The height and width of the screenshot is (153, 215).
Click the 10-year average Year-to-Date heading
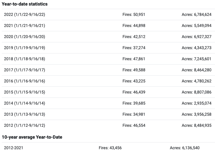click(32, 137)
